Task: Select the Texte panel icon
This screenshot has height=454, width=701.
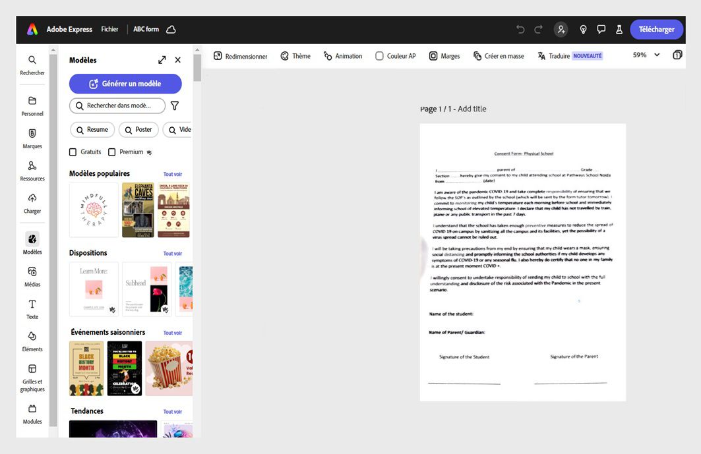Action: (x=32, y=308)
